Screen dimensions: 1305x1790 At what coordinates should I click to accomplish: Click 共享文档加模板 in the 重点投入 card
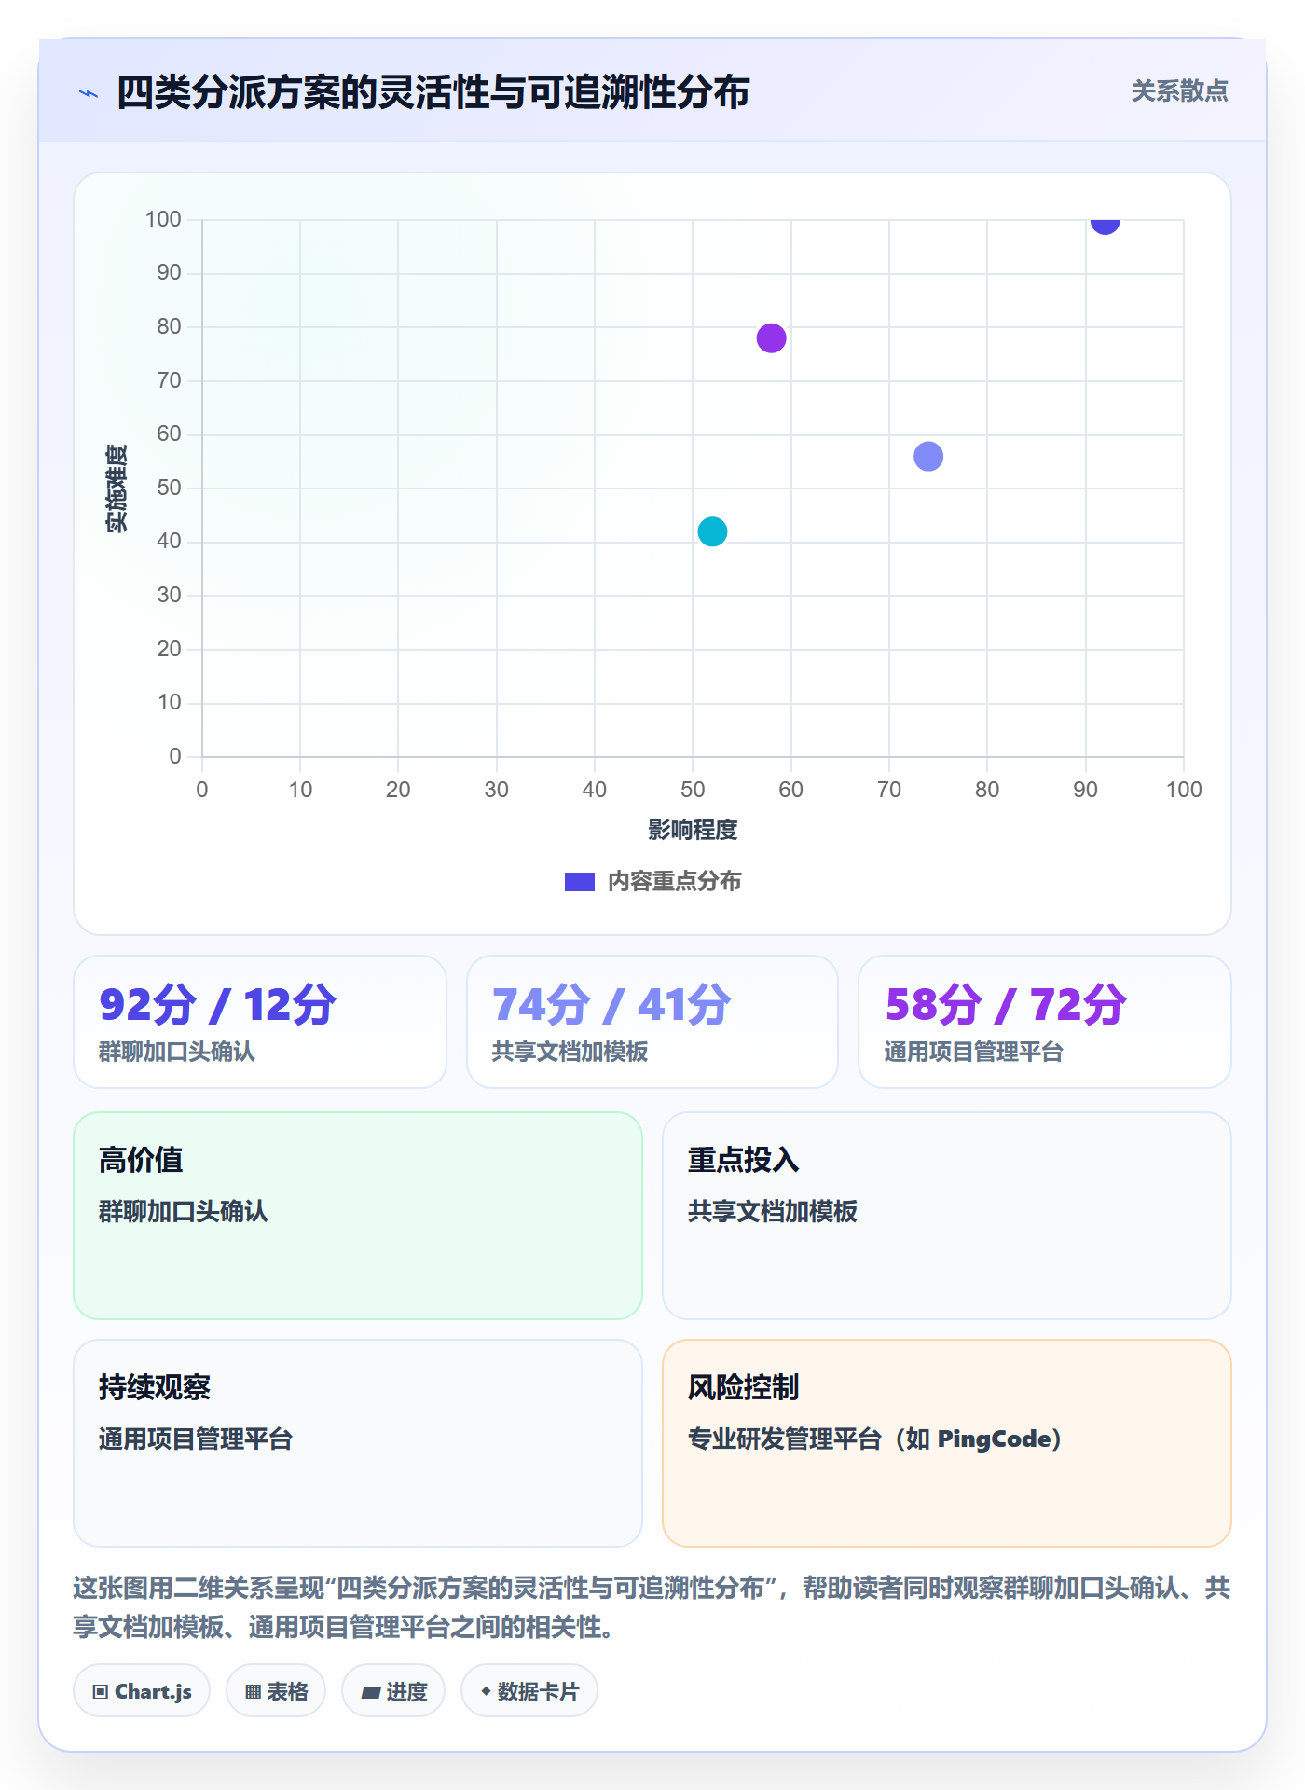(773, 1211)
